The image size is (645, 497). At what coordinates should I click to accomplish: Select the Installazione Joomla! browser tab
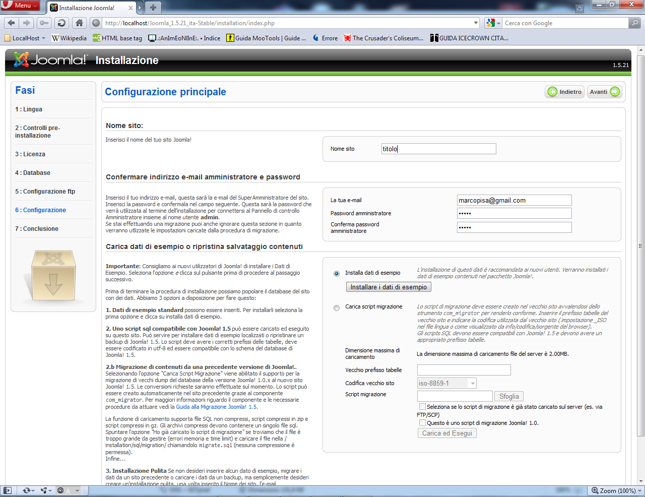(x=92, y=8)
